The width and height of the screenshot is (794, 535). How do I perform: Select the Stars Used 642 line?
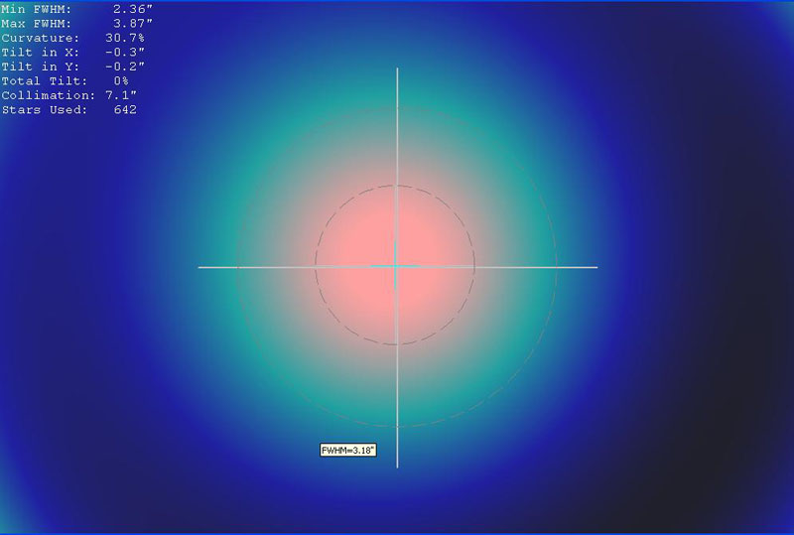pyautogui.click(x=68, y=110)
